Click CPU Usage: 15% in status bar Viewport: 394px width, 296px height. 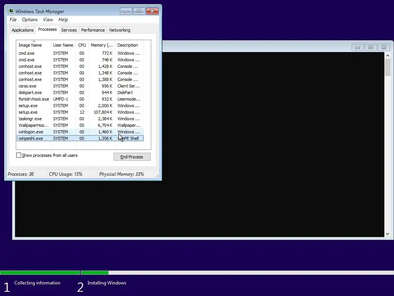(65, 174)
